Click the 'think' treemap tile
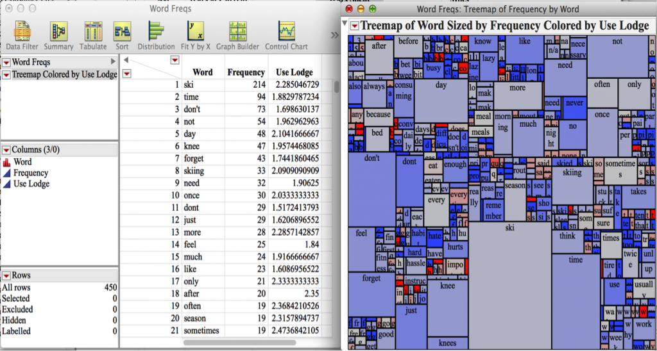Viewport: 657px width, 351px height. coord(567,241)
